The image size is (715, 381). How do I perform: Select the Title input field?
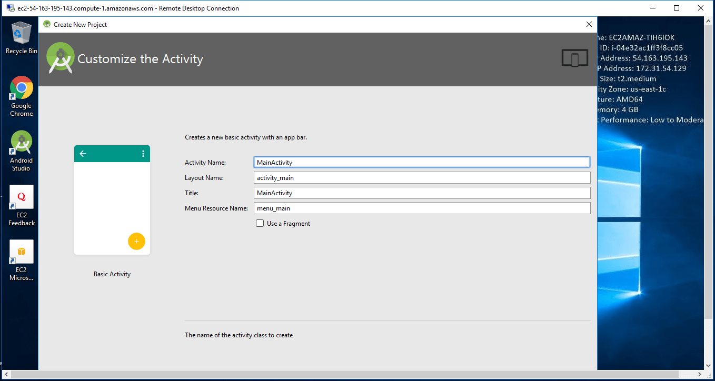click(421, 193)
